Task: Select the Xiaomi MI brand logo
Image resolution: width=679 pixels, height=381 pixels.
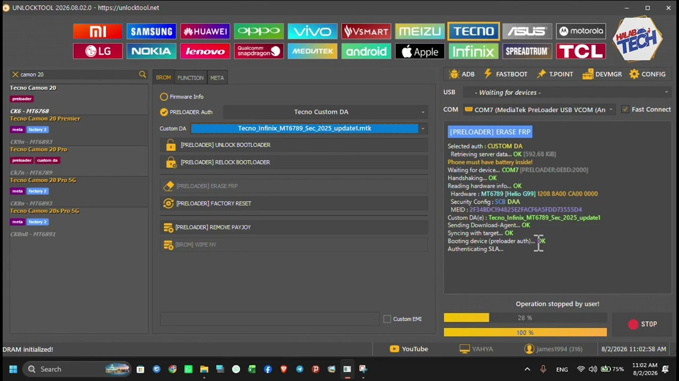Action: [x=98, y=32]
